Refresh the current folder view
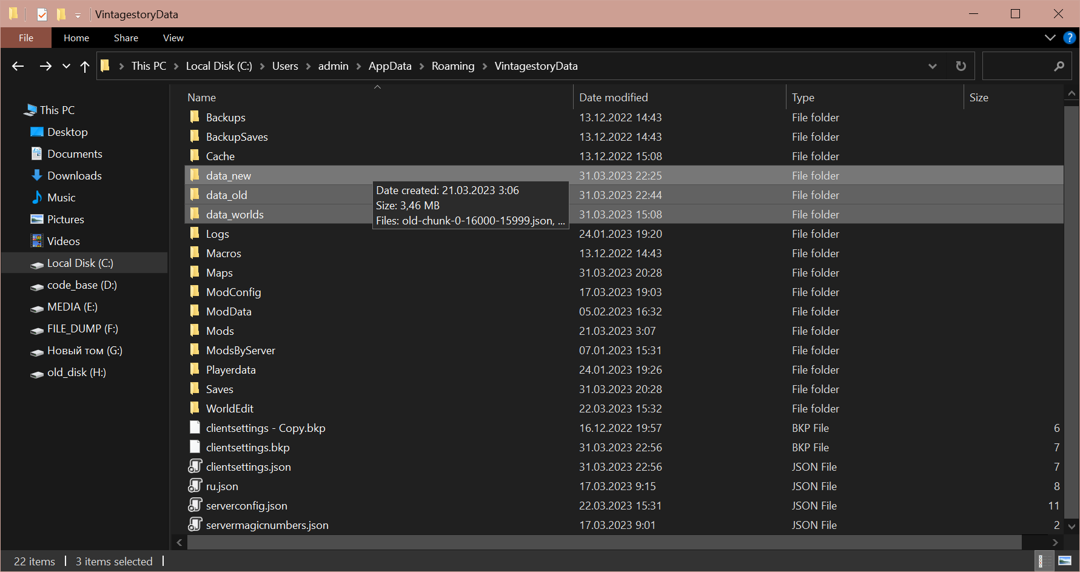The width and height of the screenshot is (1080, 572). coord(961,66)
